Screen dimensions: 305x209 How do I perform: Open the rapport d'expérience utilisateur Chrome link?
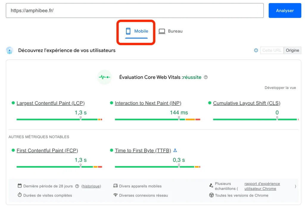(x=262, y=186)
